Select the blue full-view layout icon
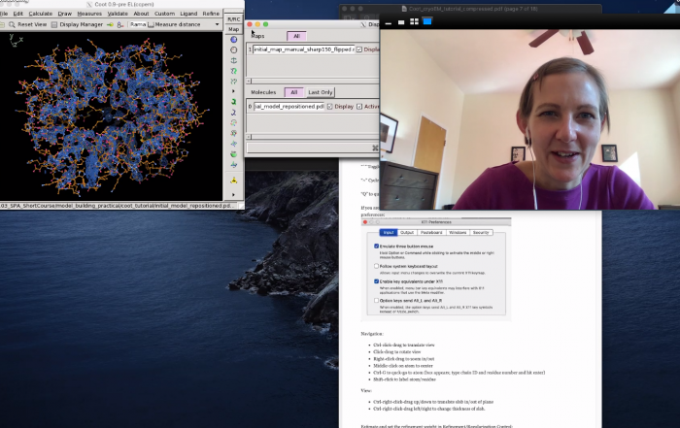 click(427, 21)
